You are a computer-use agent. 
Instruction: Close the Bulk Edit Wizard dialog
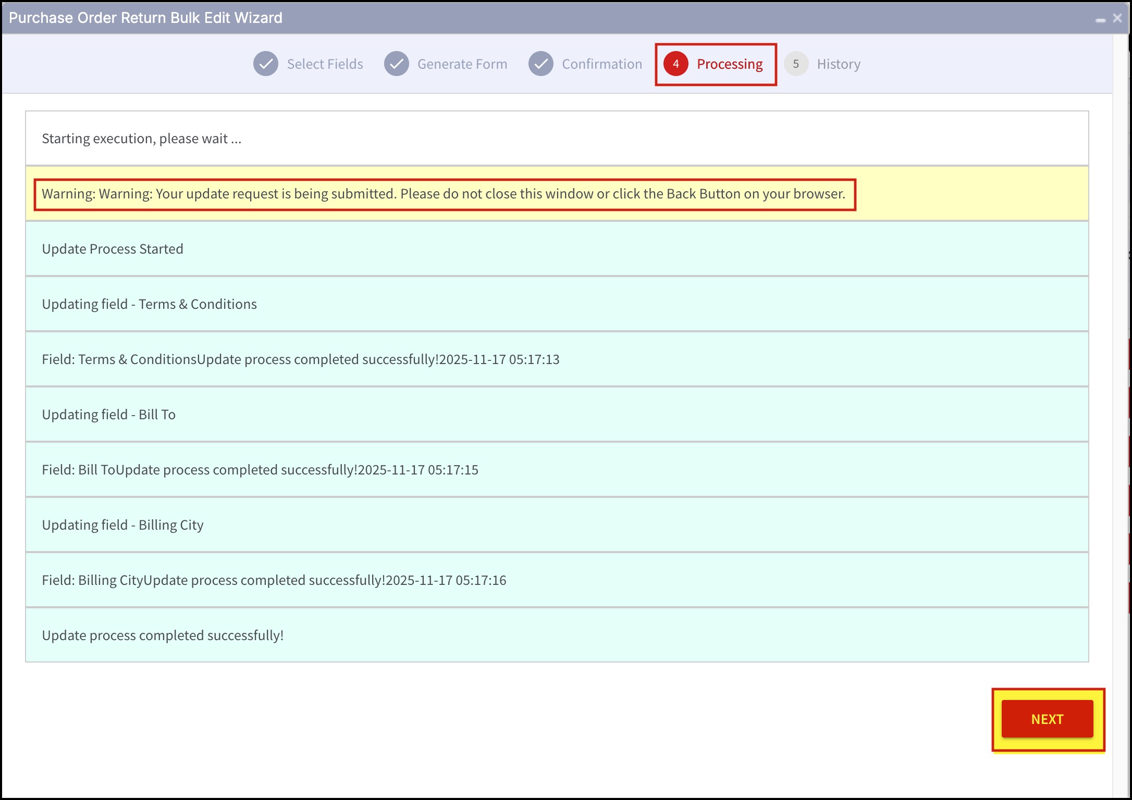[x=1117, y=18]
